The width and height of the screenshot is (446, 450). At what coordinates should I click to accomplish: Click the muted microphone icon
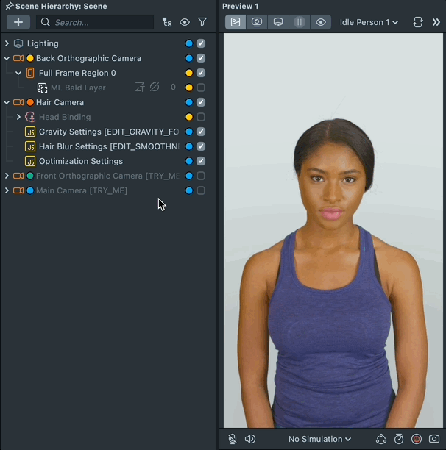pos(233,439)
